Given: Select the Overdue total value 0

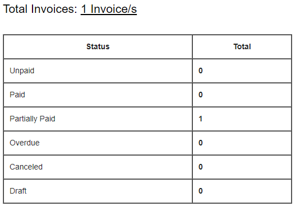Looking at the screenshot, I should click(201, 143).
